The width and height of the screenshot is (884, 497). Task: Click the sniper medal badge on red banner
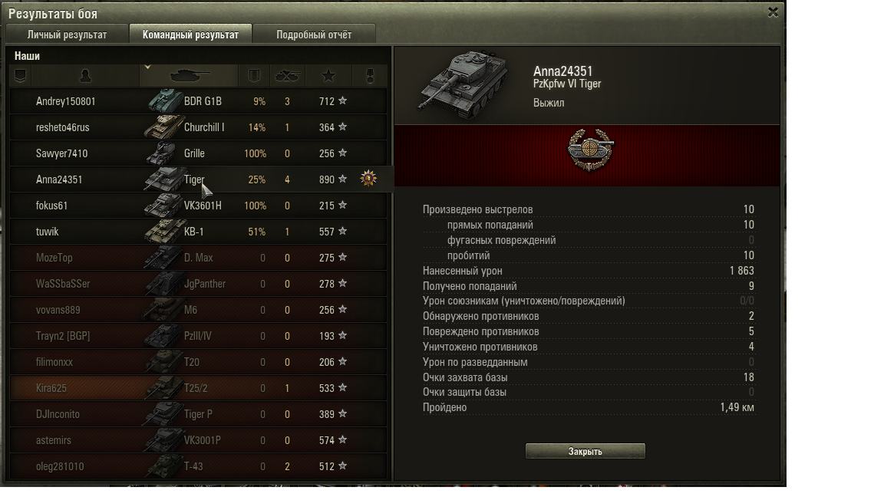click(x=590, y=150)
